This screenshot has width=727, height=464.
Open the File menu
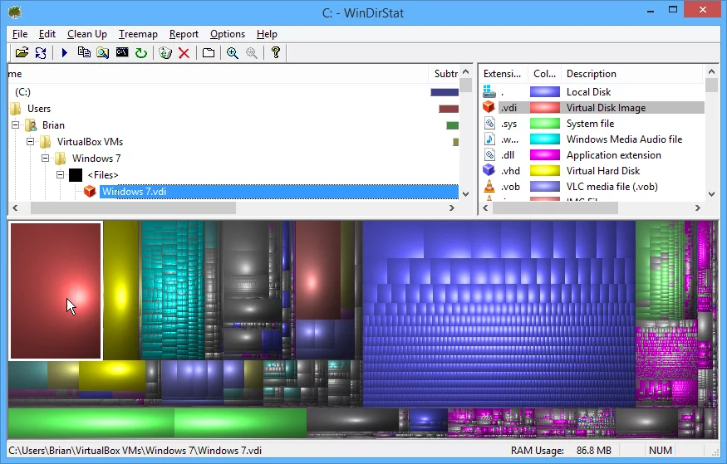20,34
